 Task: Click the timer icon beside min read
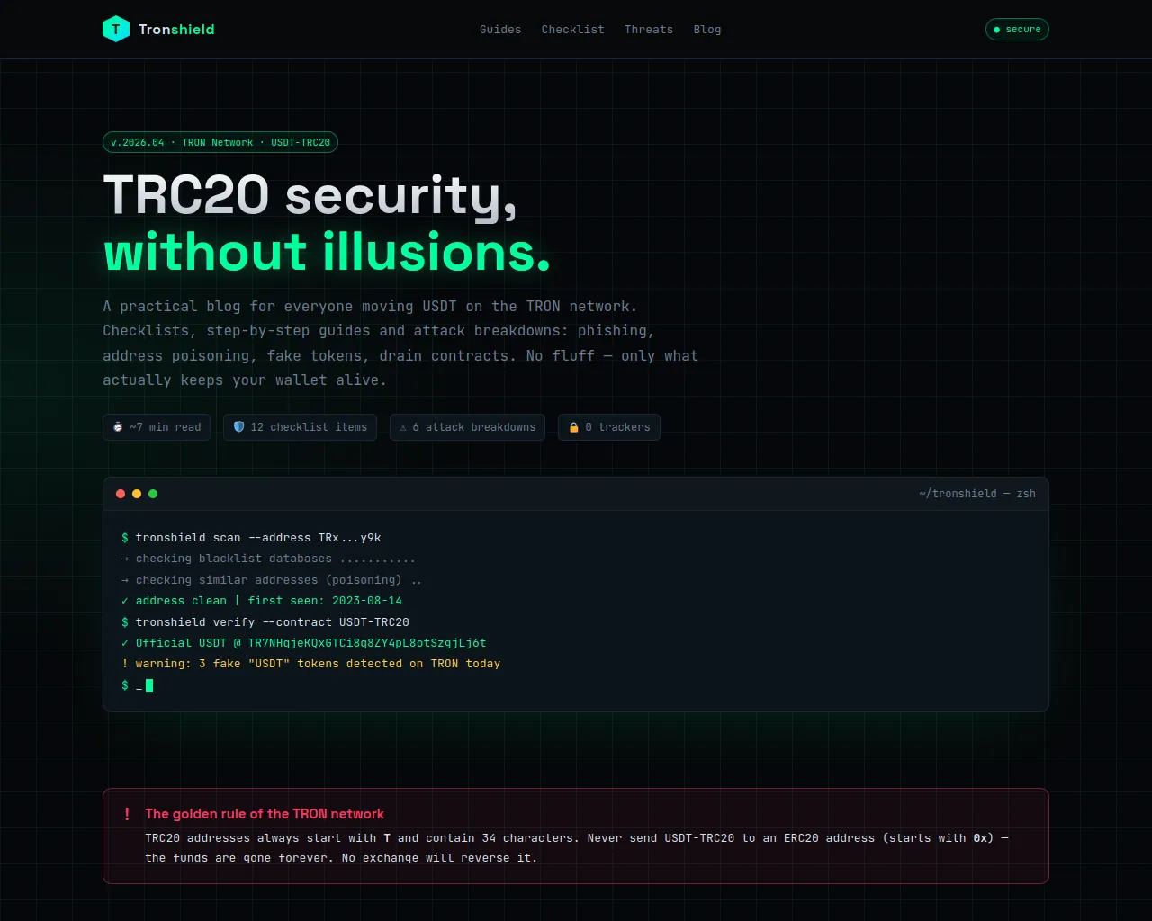118,427
